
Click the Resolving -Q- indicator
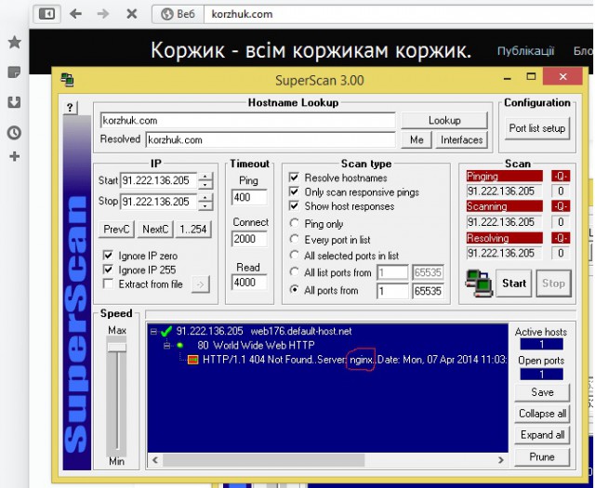click(561, 238)
